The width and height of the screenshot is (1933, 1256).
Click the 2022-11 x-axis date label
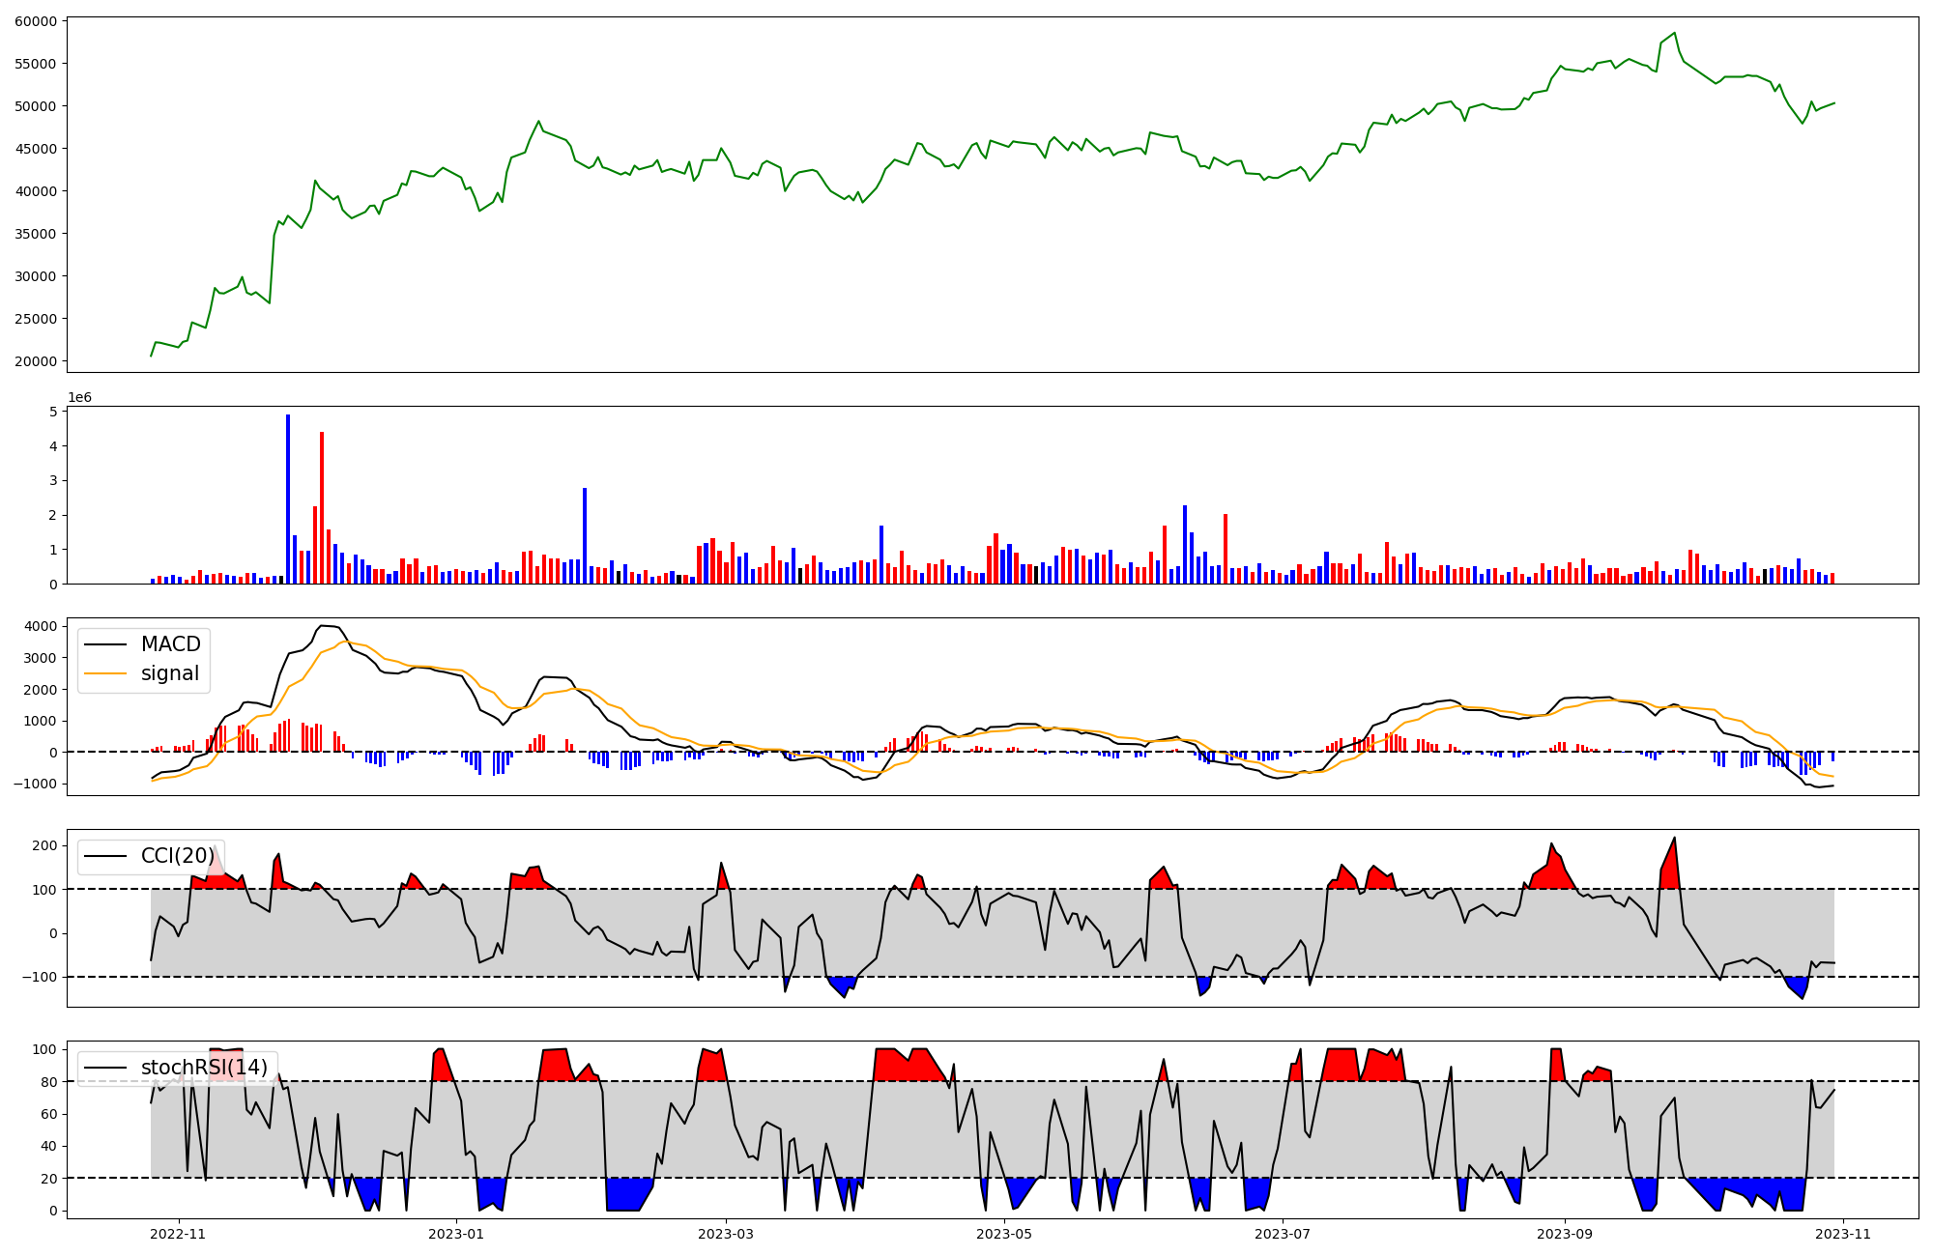178,1234
